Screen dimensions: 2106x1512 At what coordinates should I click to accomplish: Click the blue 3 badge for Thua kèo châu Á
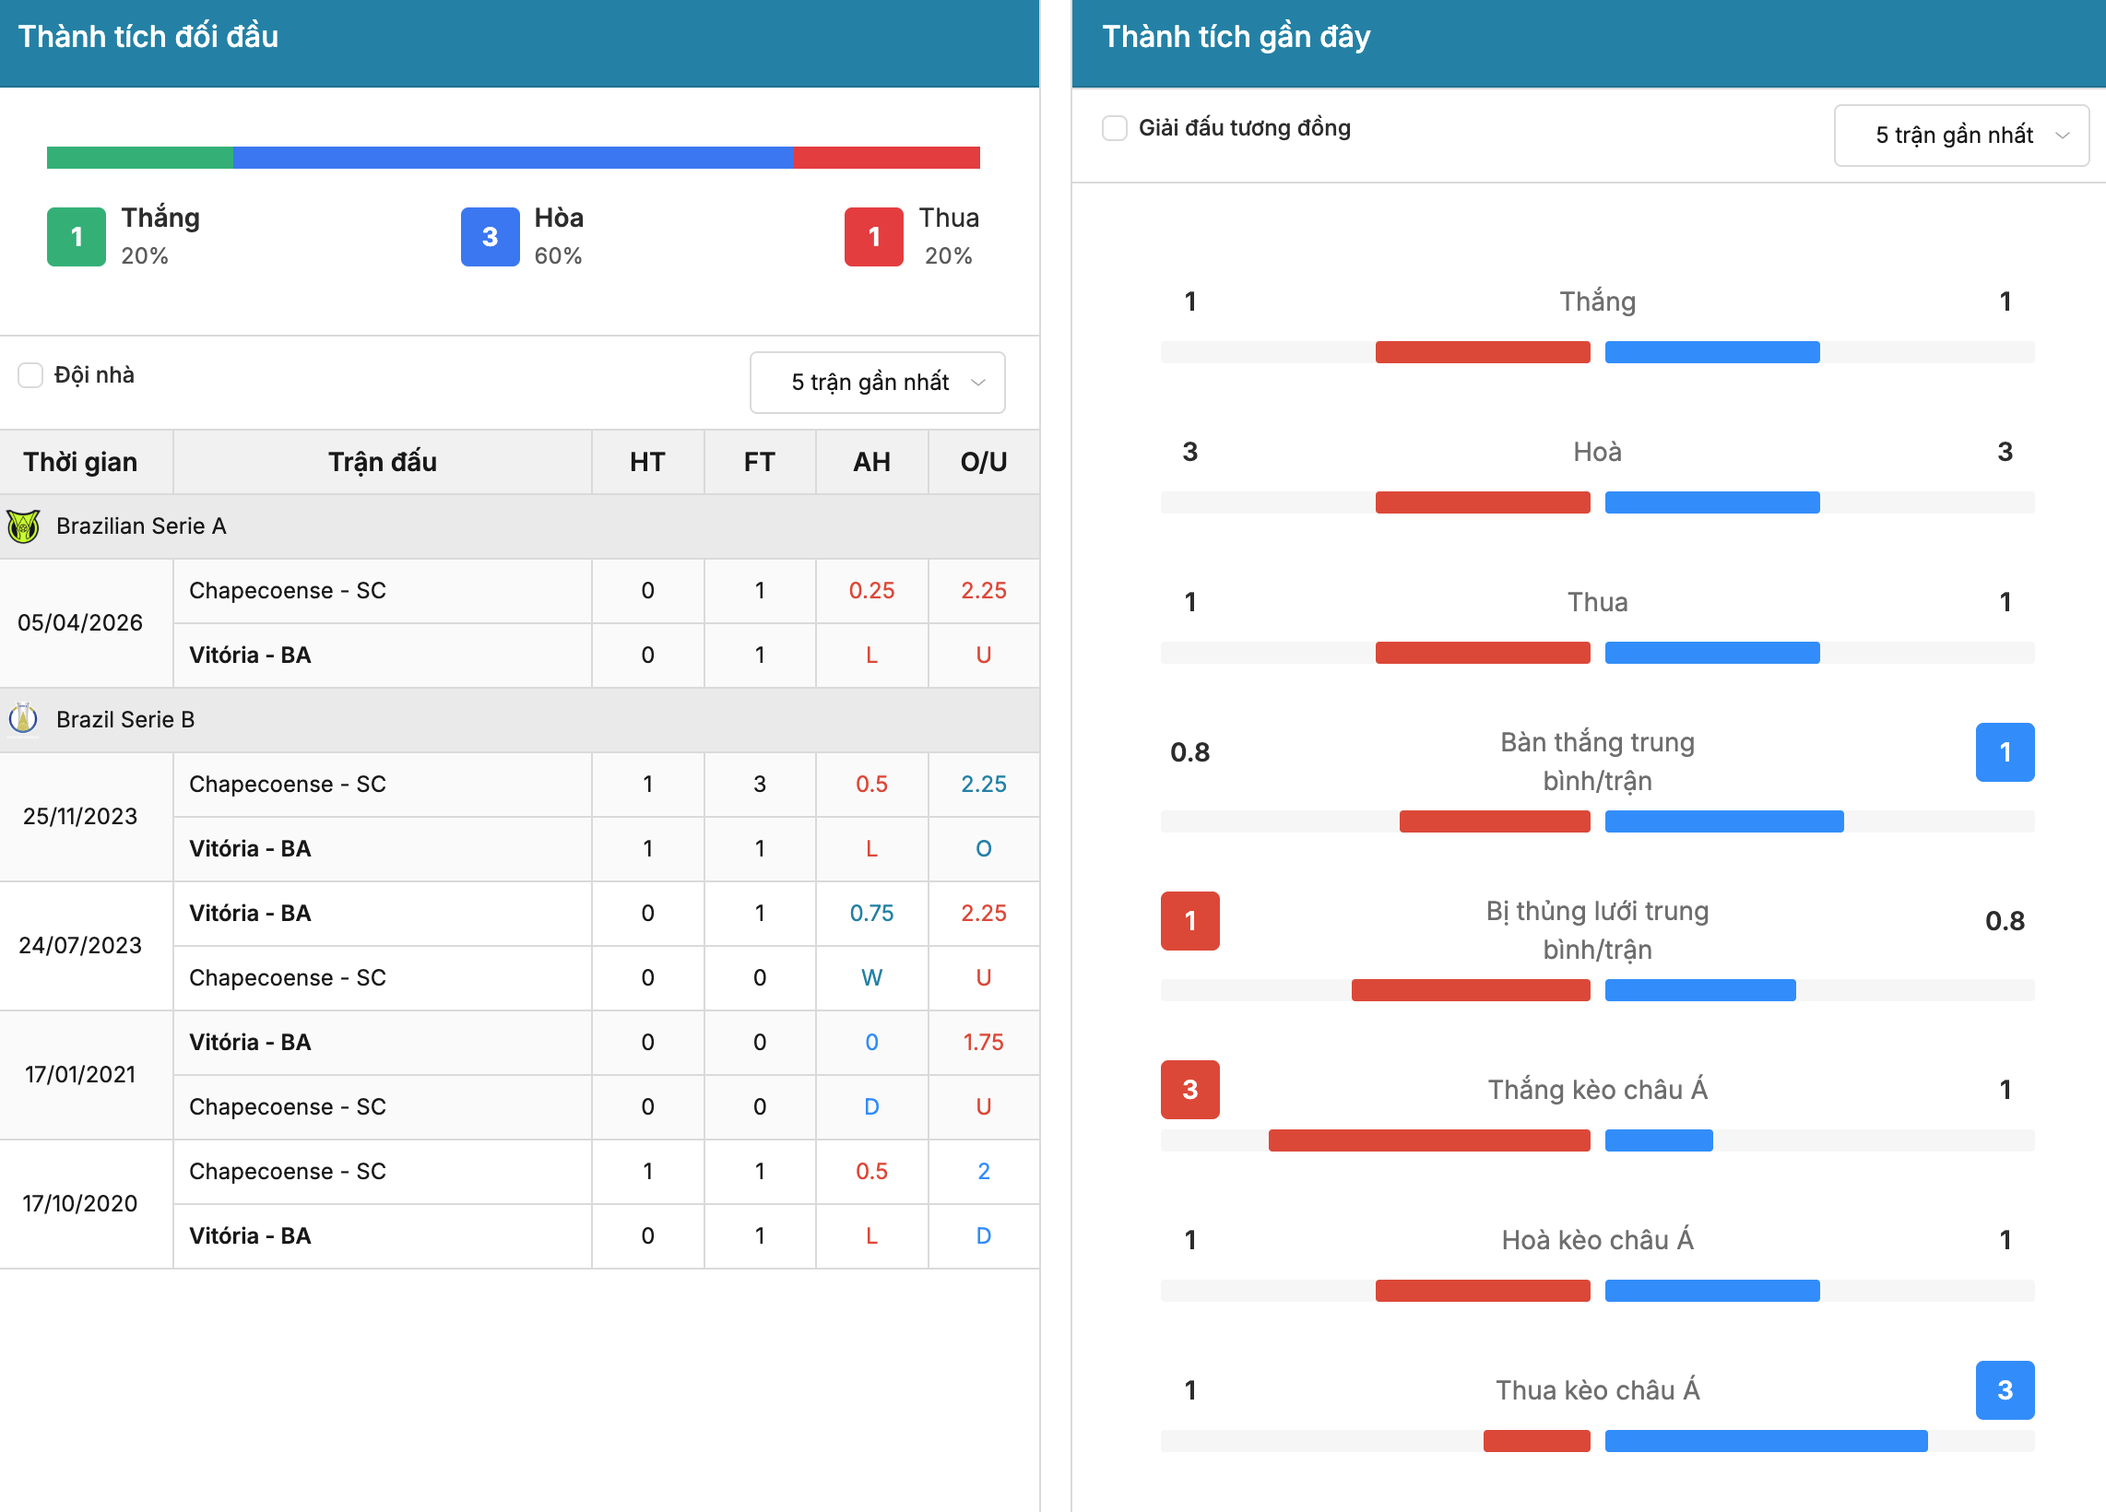point(2005,1390)
